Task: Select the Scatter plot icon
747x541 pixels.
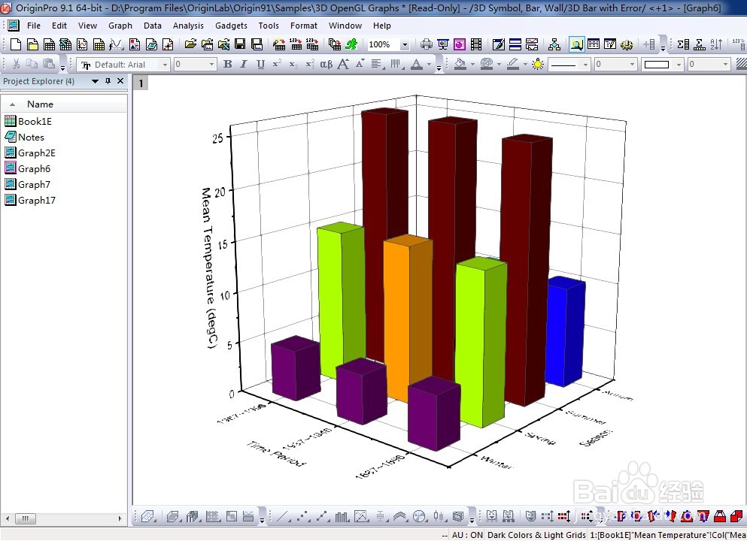Action: pos(302,516)
